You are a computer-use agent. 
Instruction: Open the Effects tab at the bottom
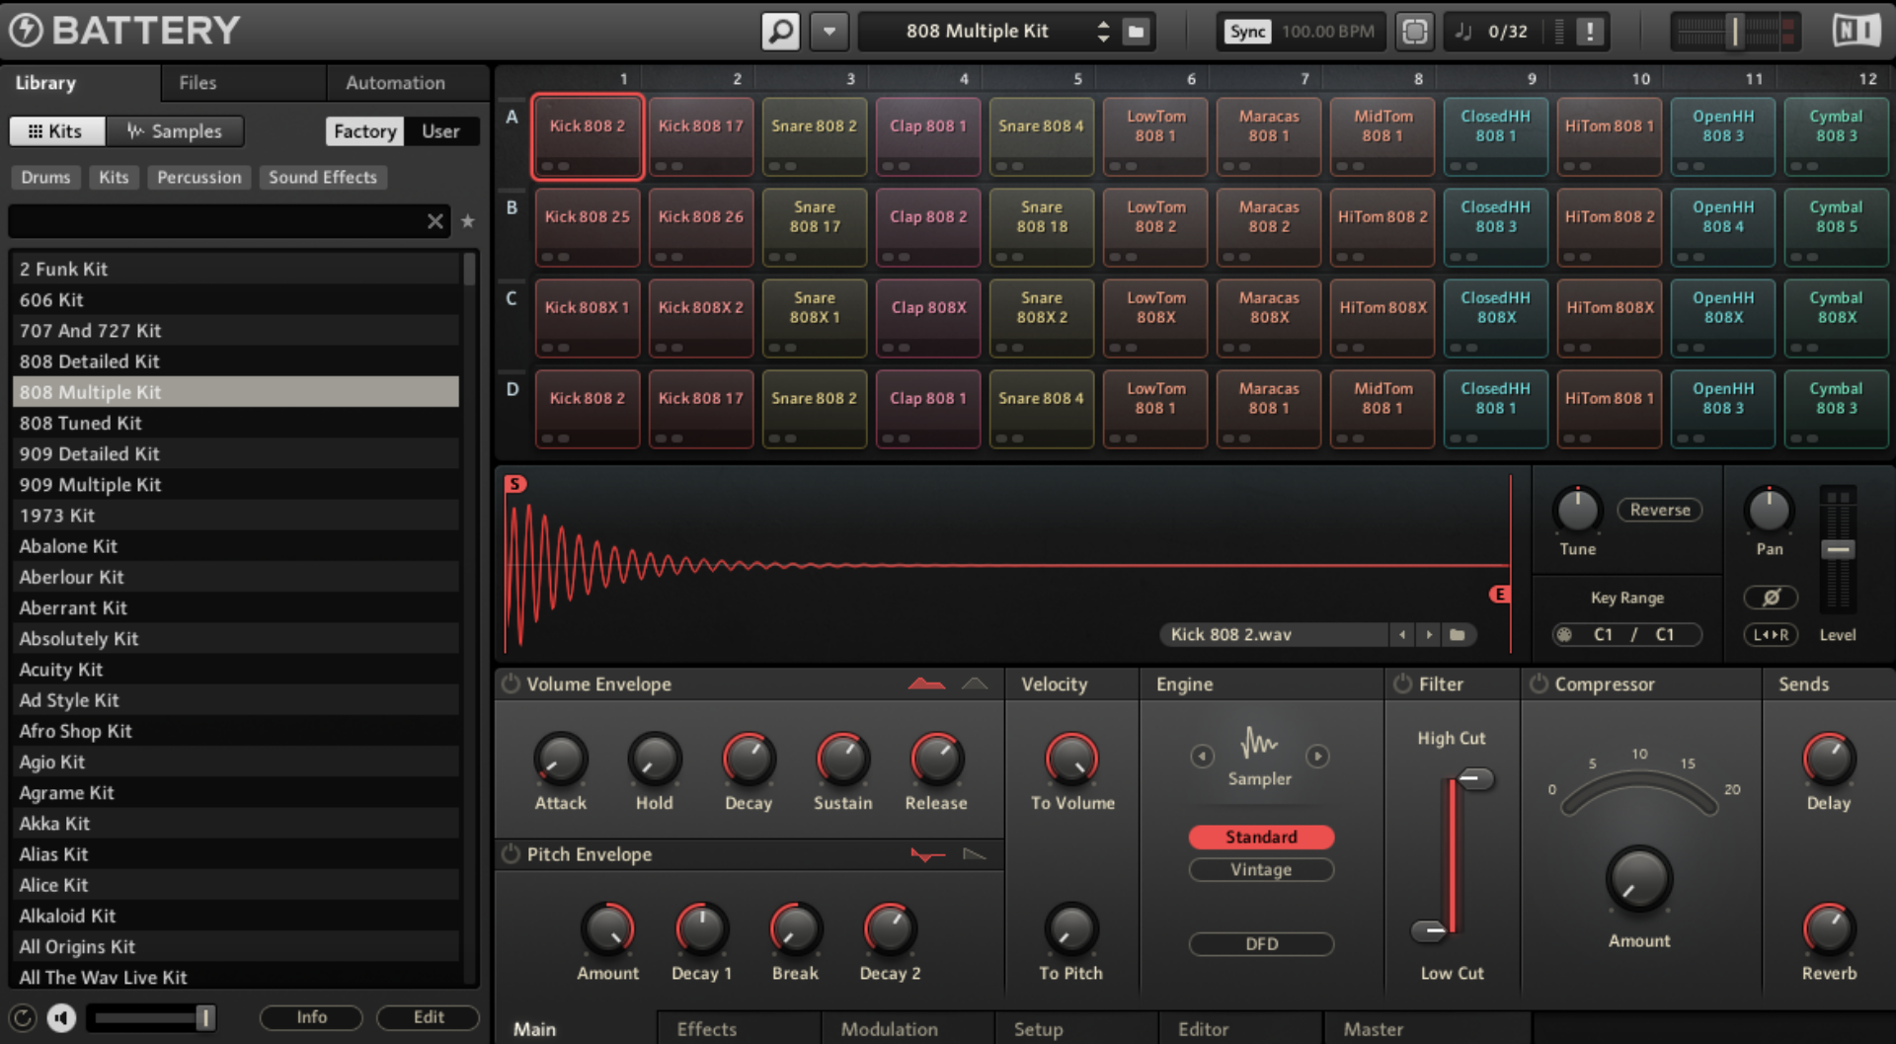(x=706, y=1029)
